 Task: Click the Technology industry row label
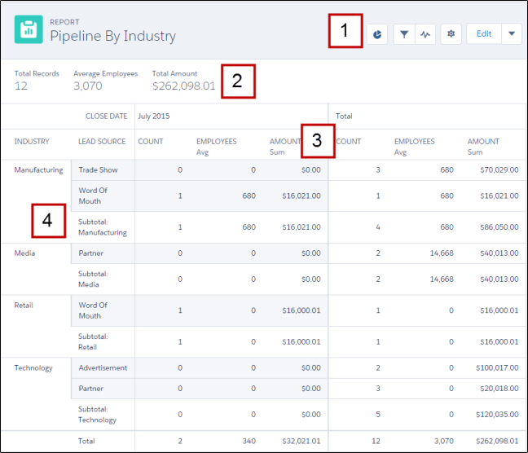pos(33,368)
